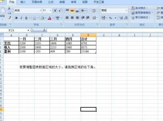This screenshot has height=121, width=163.
Task: Open the font size 11 dropdown
Action: [51, 11]
